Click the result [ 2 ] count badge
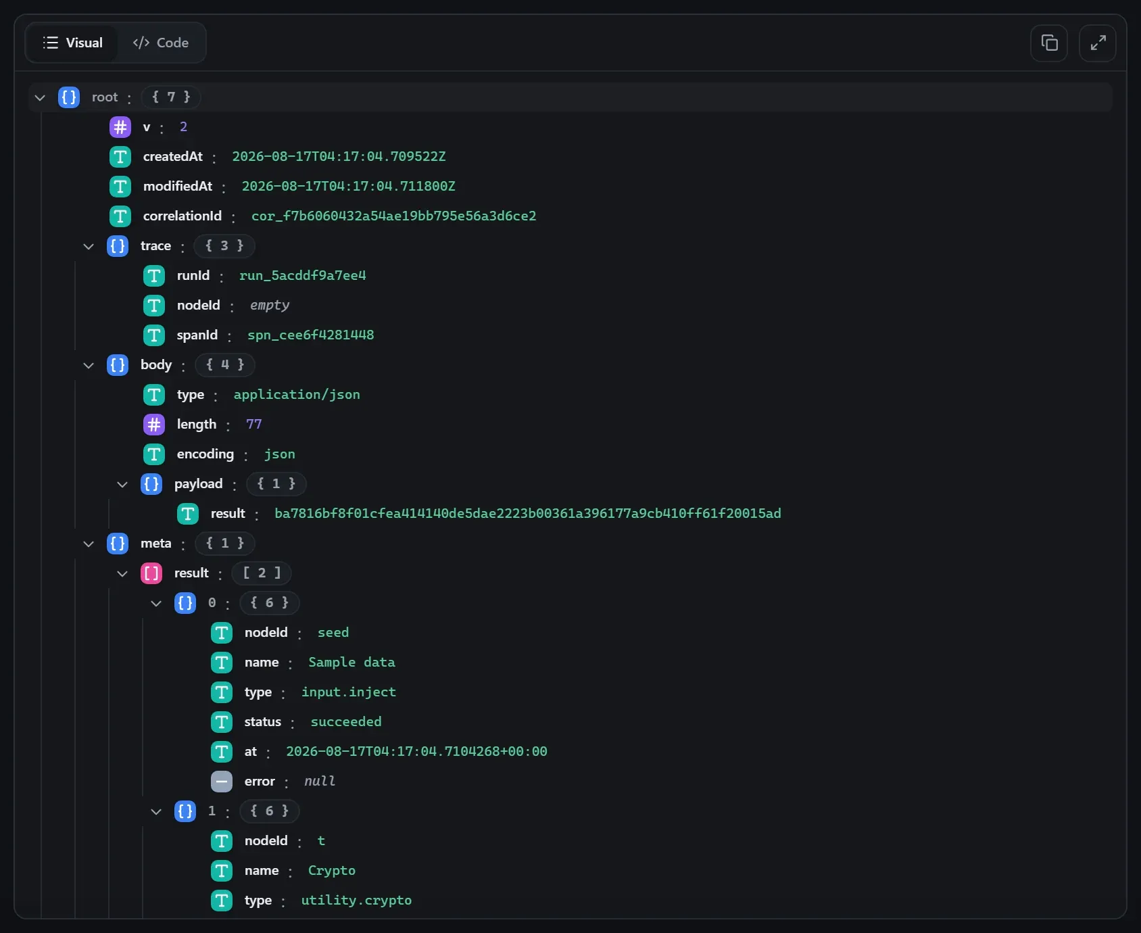The width and height of the screenshot is (1141, 933). 262,573
